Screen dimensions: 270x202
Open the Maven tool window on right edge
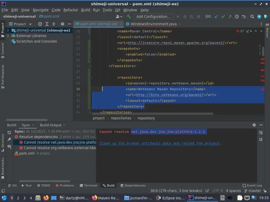click(267, 31)
